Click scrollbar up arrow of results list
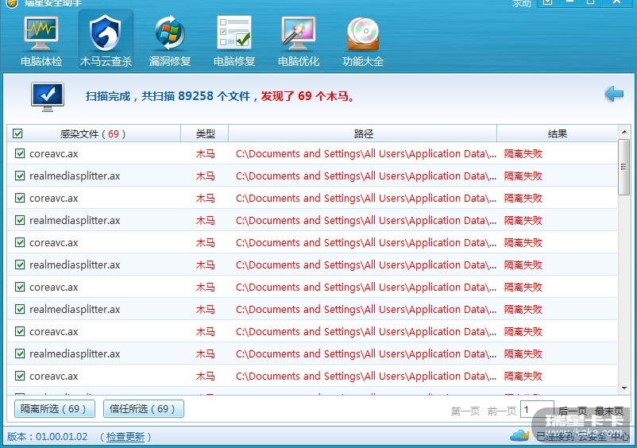This screenshot has height=448, width=637. (x=624, y=132)
